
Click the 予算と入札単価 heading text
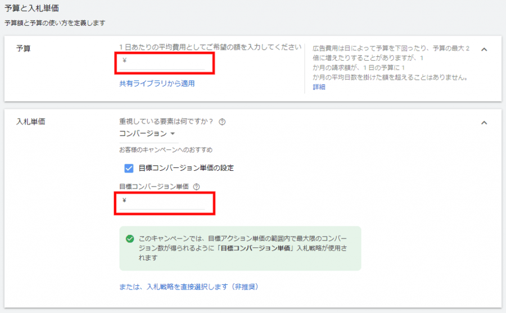(x=31, y=8)
